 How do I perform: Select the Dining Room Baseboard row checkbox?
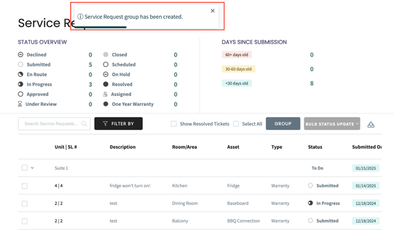[25, 204]
